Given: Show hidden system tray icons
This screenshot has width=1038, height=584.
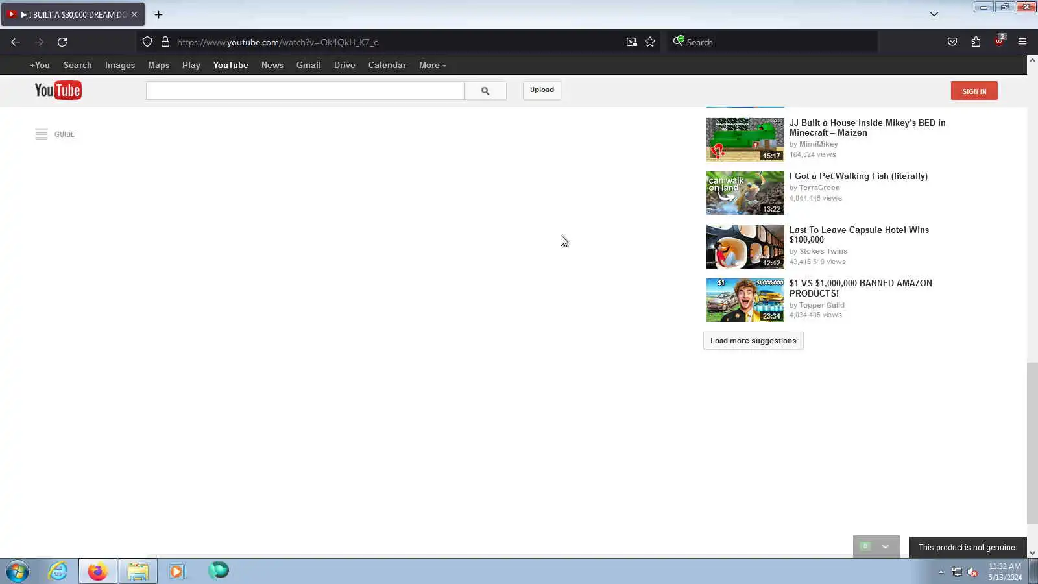Looking at the screenshot, I should [x=941, y=572].
